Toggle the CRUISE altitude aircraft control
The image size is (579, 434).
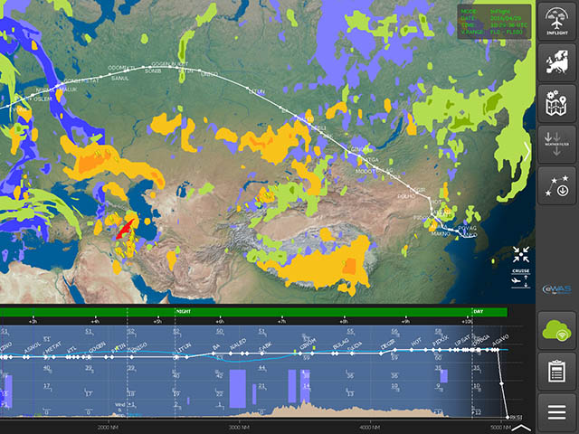[521, 278]
